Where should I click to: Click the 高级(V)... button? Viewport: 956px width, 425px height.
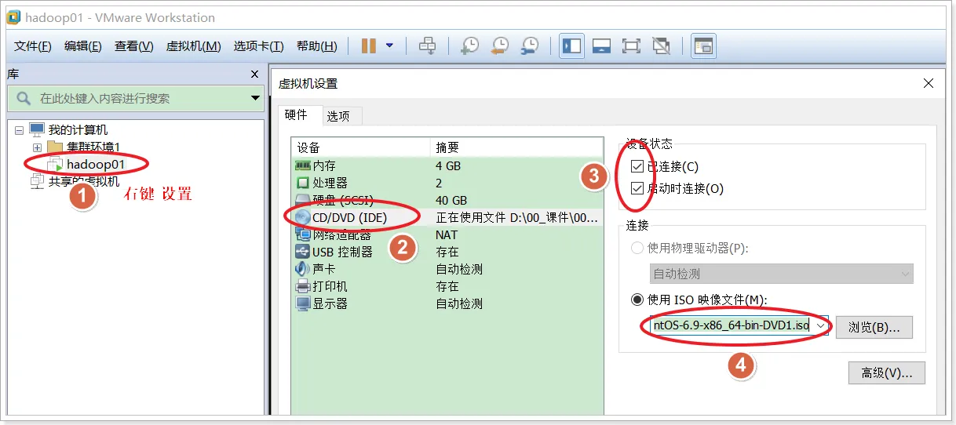point(887,373)
